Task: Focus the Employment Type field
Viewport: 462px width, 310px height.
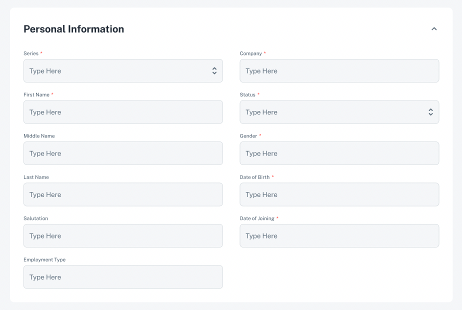Action: (x=123, y=277)
